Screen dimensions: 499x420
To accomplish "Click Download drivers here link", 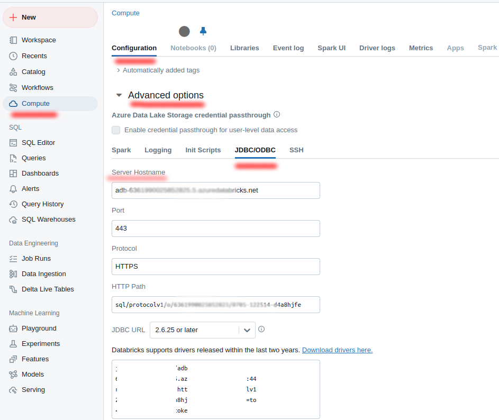I will click(337, 350).
